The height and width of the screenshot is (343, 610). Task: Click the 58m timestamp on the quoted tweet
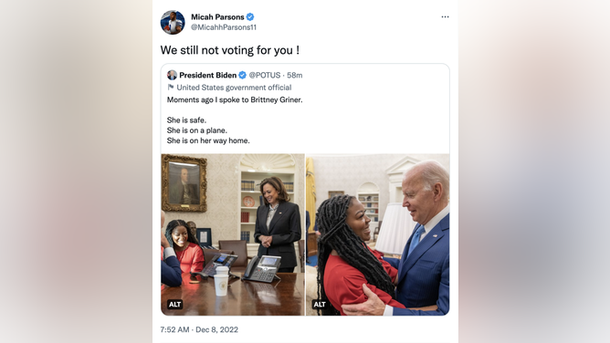click(x=294, y=75)
